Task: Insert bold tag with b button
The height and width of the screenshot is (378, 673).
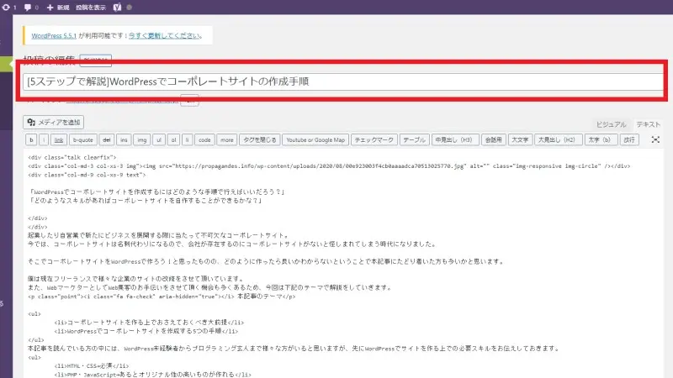Action: (x=31, y=139)
